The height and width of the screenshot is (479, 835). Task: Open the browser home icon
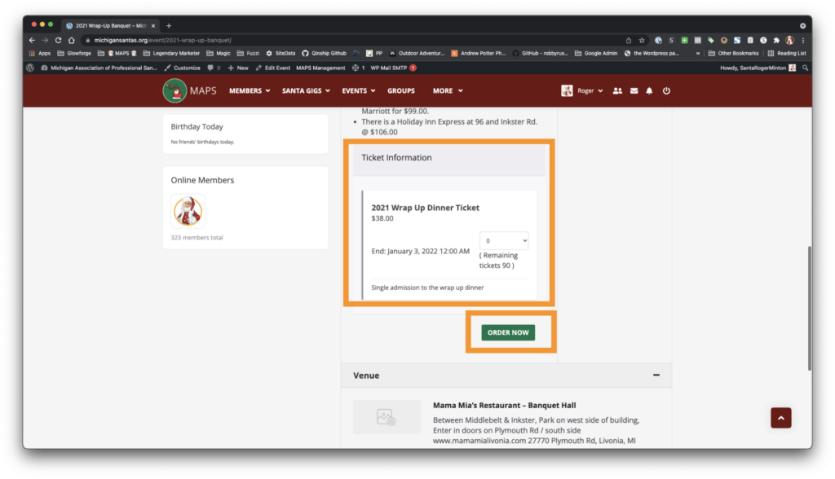(x=72, y=40)
